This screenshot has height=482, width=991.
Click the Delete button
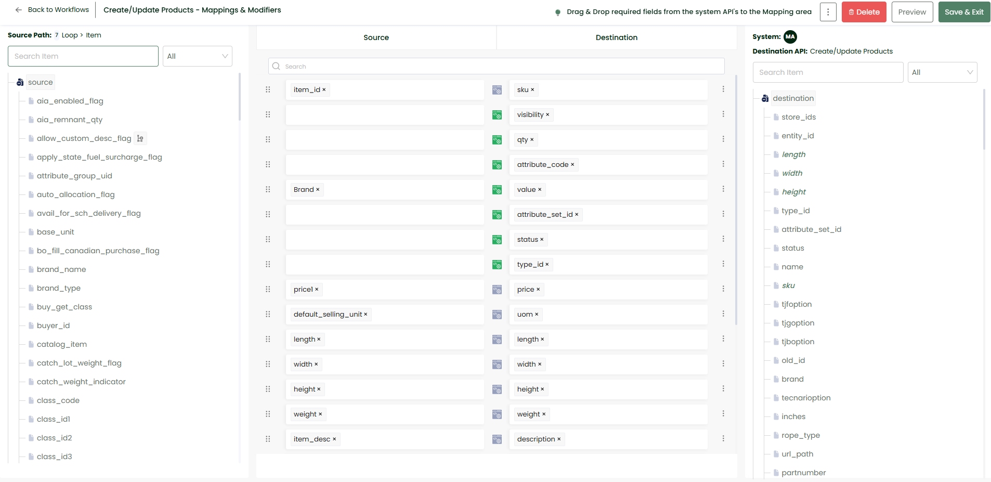(864, 12)
